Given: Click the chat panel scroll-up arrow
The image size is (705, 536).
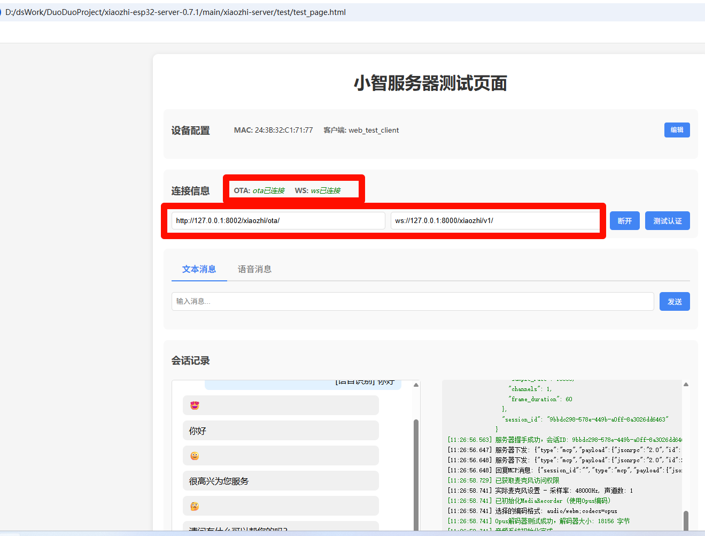Looking at the screenshot, I should pyautogui.click(x=416, y=385).
